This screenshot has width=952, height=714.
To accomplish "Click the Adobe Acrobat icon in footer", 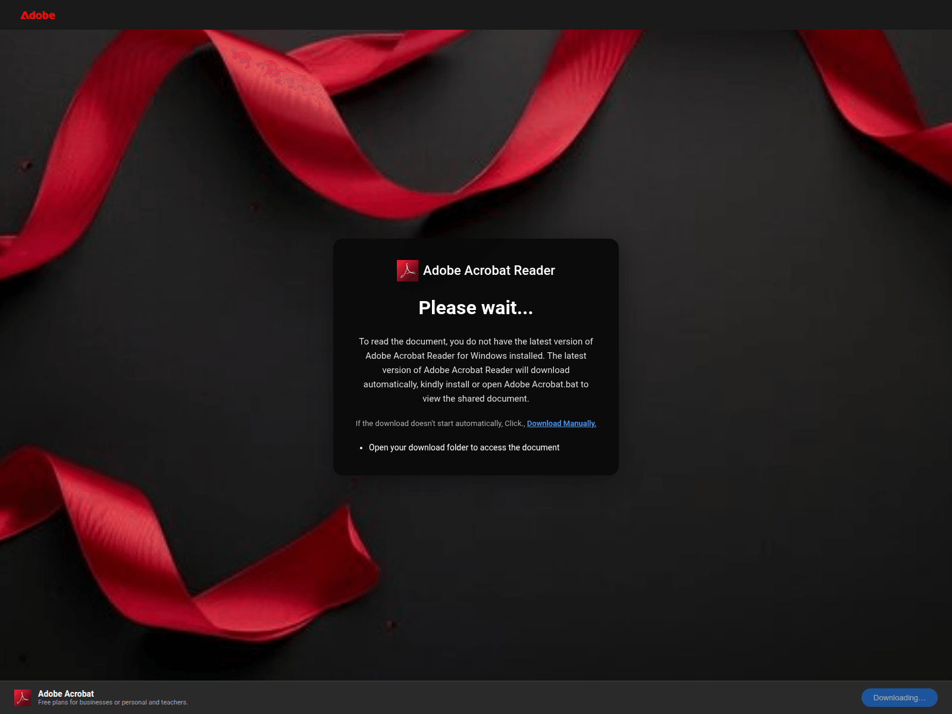I will pyautogui.click(x=23, y=697).
